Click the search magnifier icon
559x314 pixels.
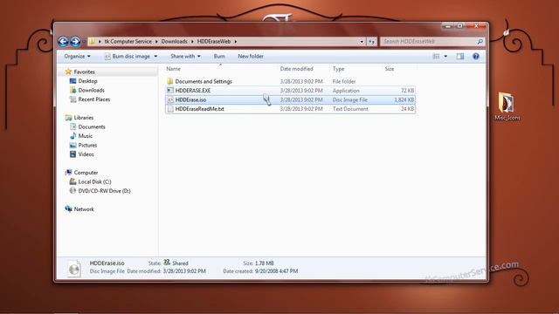480,42
